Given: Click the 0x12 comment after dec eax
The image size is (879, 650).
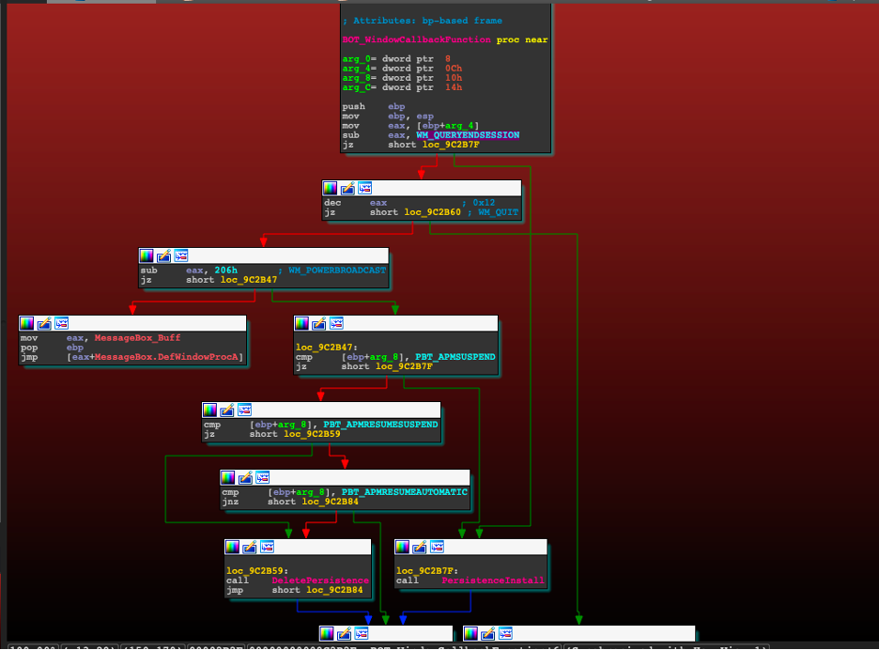Looking at the screenshot, I should pyautogui.click(x=484, y=203).
